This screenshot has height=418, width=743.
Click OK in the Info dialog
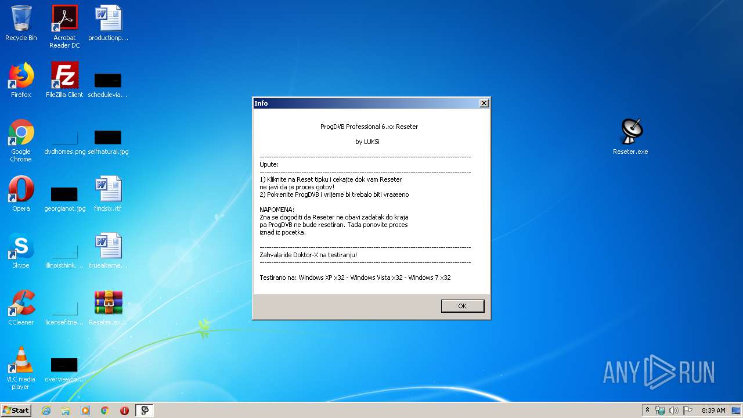pos(462,306)
